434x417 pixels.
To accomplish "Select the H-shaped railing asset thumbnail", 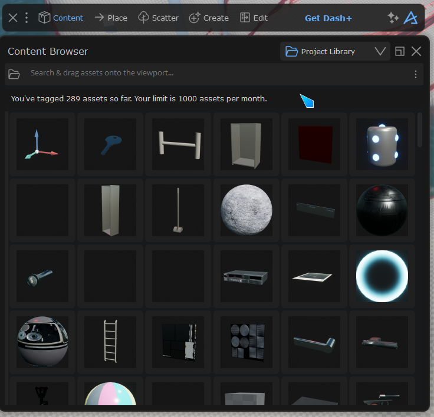I will point(178,144).
